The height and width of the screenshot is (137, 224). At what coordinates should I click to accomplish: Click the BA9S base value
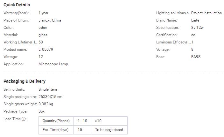click(196, 57)
